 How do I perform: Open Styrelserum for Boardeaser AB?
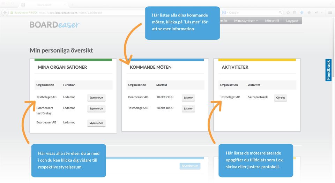coord(96,123)
